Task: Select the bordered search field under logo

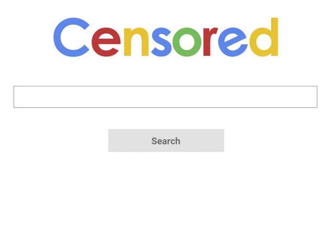Action: [x=165, y=97]
